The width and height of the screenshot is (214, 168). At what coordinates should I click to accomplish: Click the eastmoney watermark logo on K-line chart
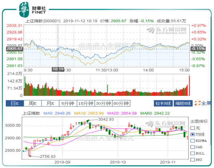[165, 124]
